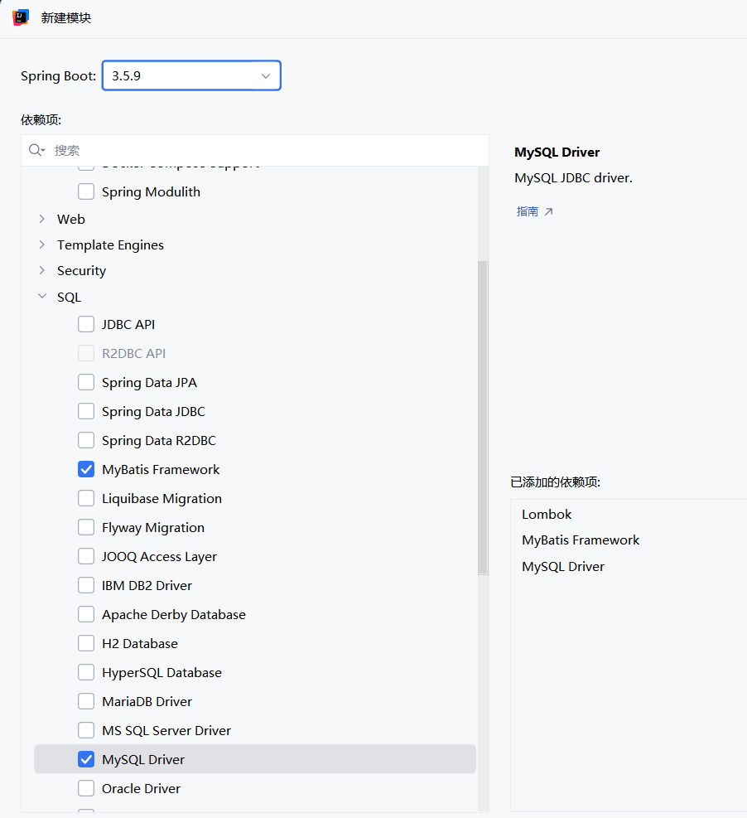Focus the dependency search field

click(x=255, y=150)
